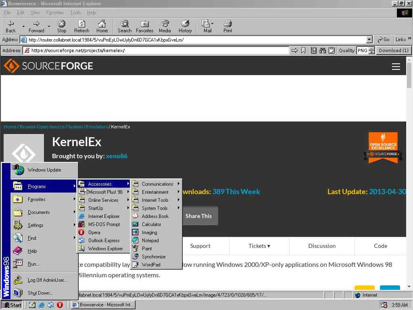Click the clipboard icon in Browservice bar

click(332, 50)
